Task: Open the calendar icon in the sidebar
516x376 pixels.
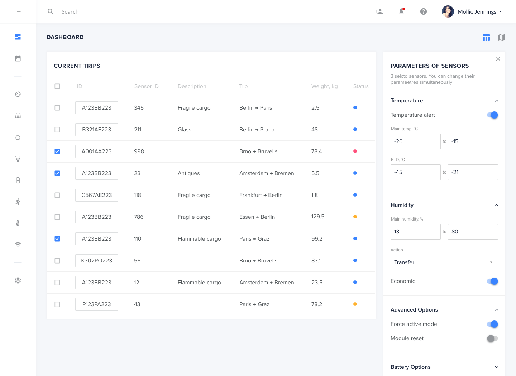Action: pos(18,58)
